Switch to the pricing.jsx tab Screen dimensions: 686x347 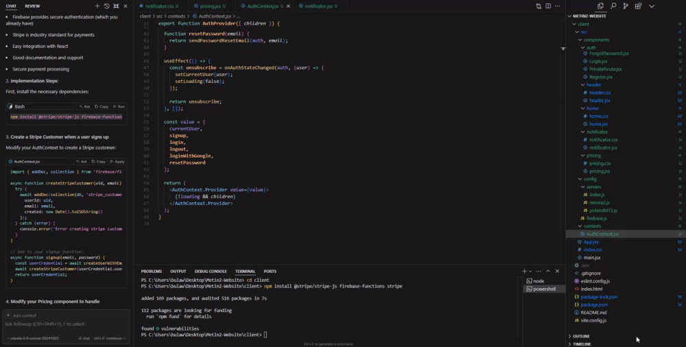[x=212, y=6]
